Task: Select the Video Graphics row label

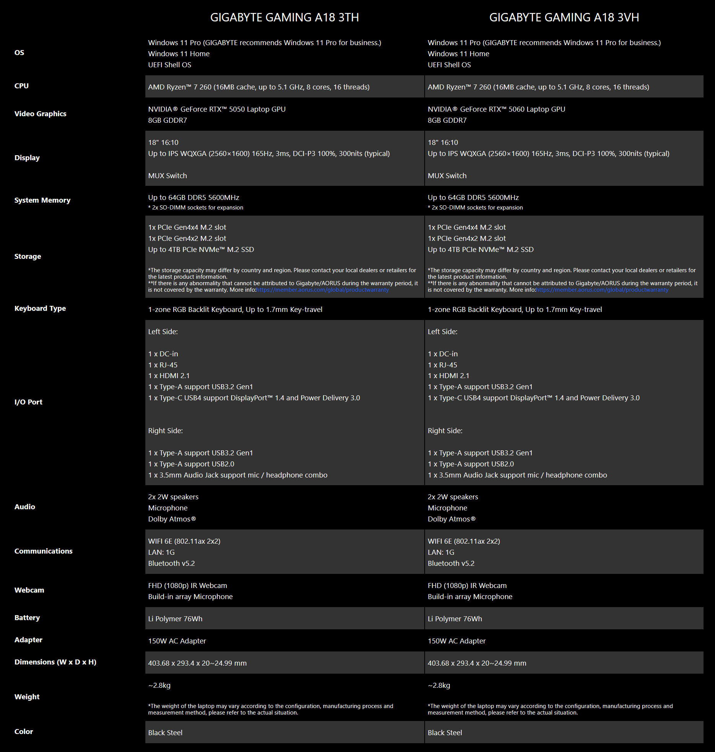Action: (x=40, y=114)
